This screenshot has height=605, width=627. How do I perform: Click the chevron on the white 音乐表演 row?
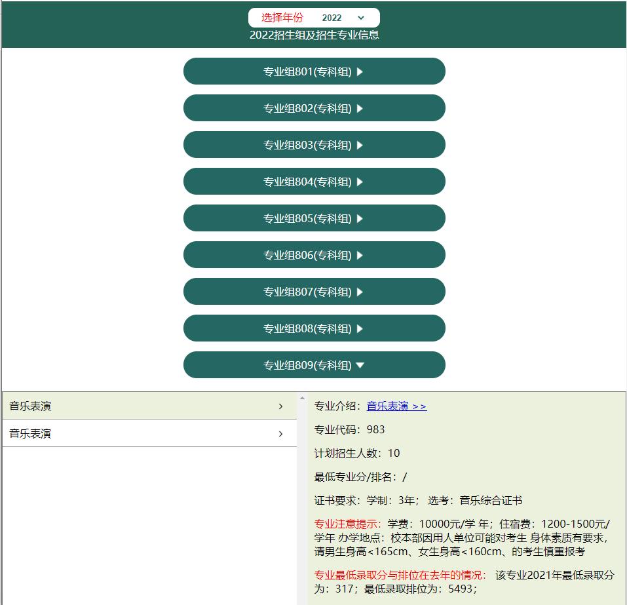tap(281, 434)
